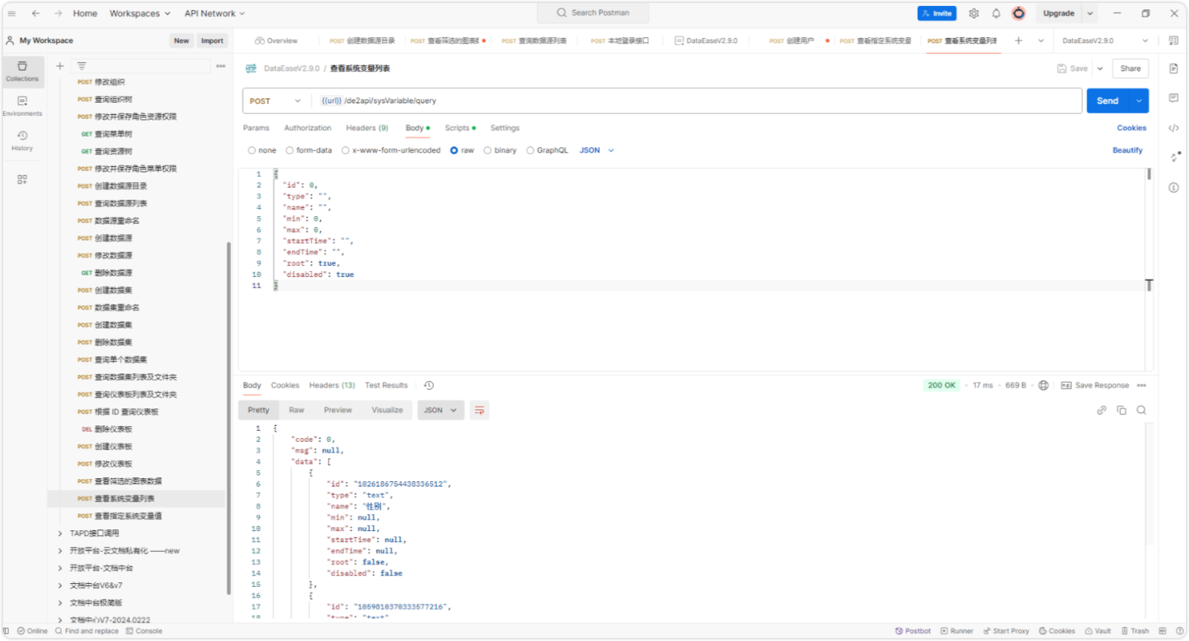Open the API Network dropdown menu
This screenshot has height=641, width=1189.
pos(215,13)
